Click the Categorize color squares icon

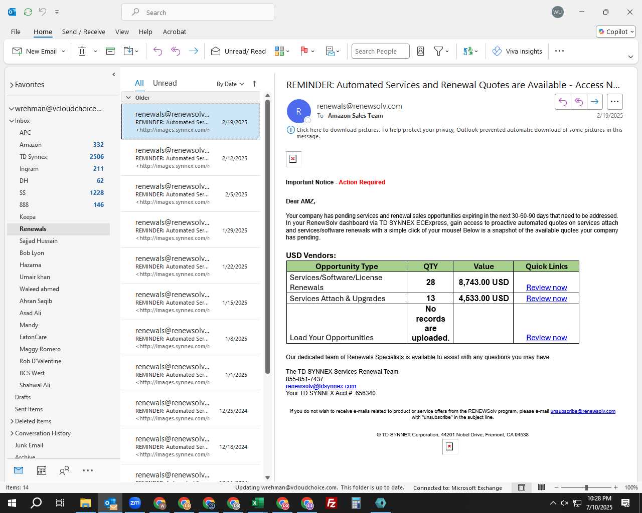click(x=279, y=51)
